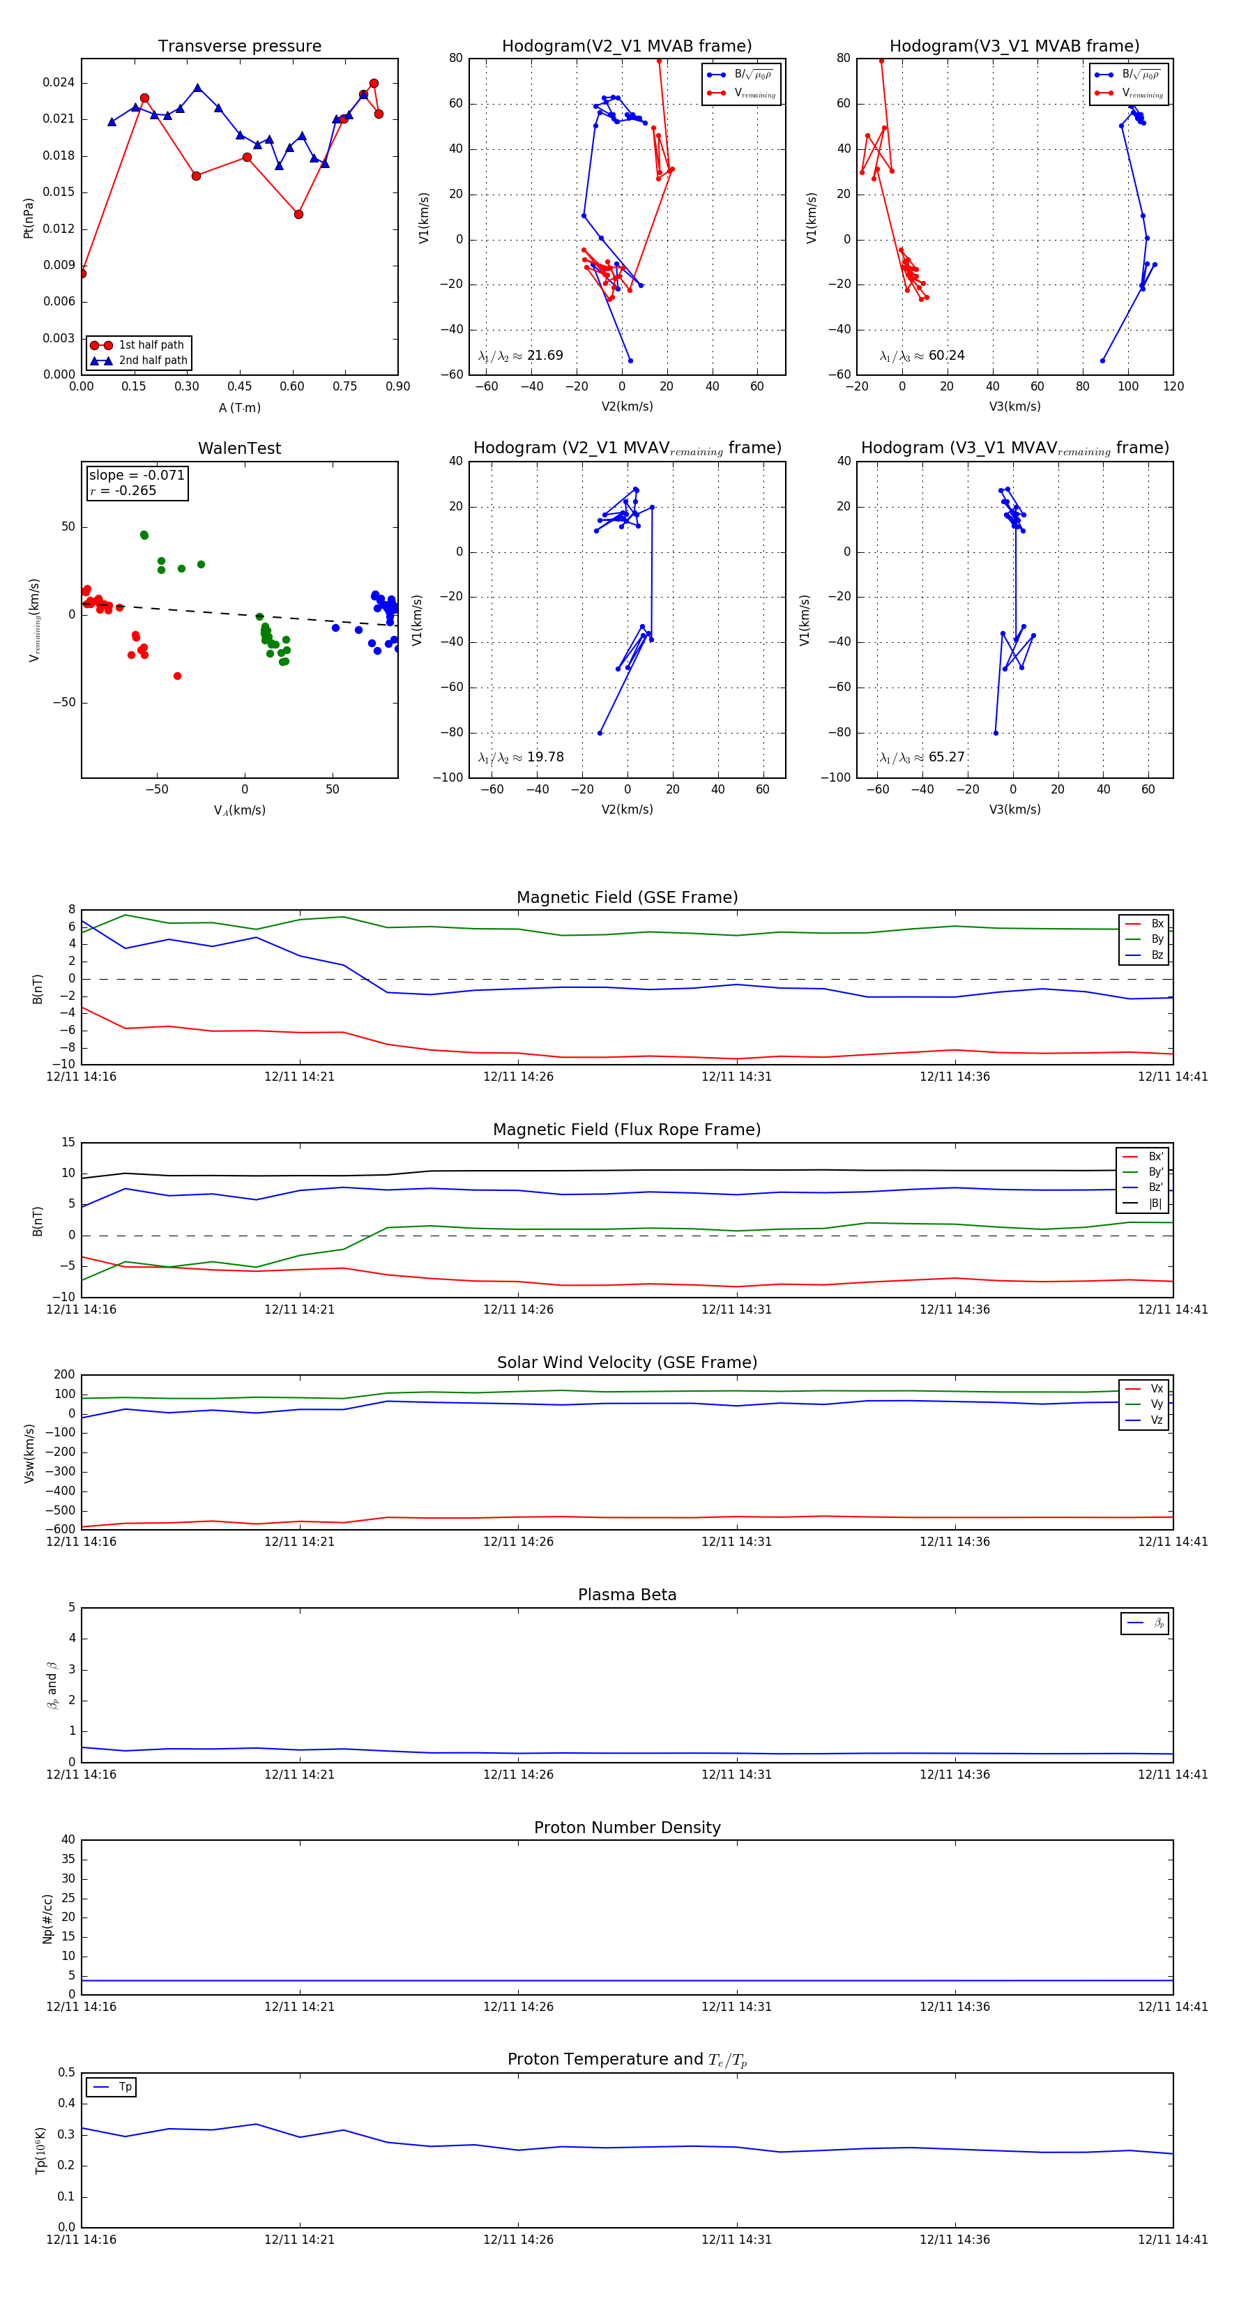Screen dimensions: 1255x2301
Task: Click the 'Proton Number Density' panel title
Action: click(627, 1828)
